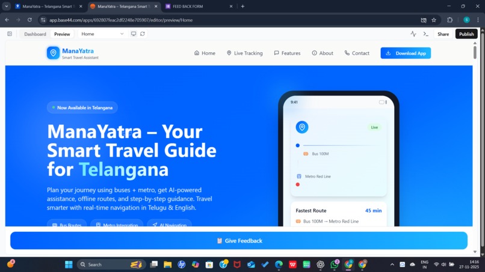Click the 45 min route time
Screen dimensions: 485x272
pyautogui.click(x=373, y=211)
